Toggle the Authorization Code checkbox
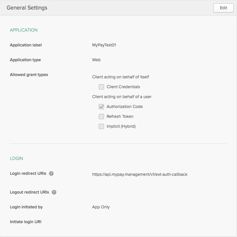 pyautogui.click(x=101, y=107)
